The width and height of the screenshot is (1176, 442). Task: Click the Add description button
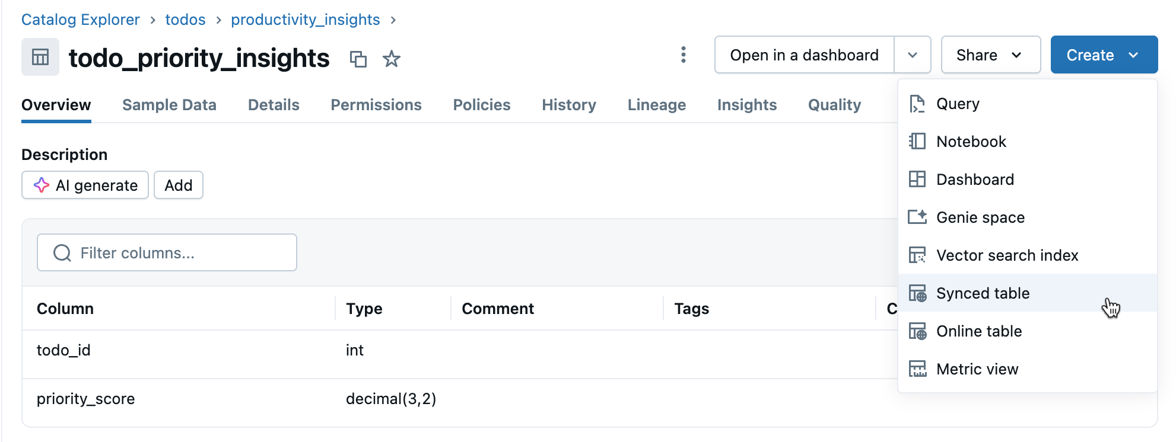coord(178,185)
